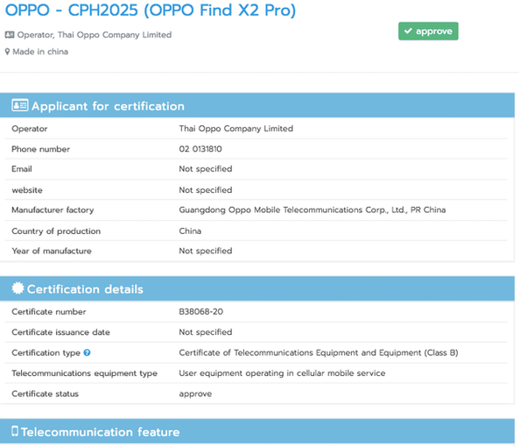Viewport: 520px width, 447px height.
Task: Select phone number value '02 0131810'
Action: (200, 149)
